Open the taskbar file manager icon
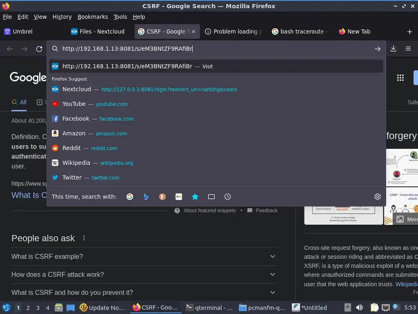 (x=59, y=307)
